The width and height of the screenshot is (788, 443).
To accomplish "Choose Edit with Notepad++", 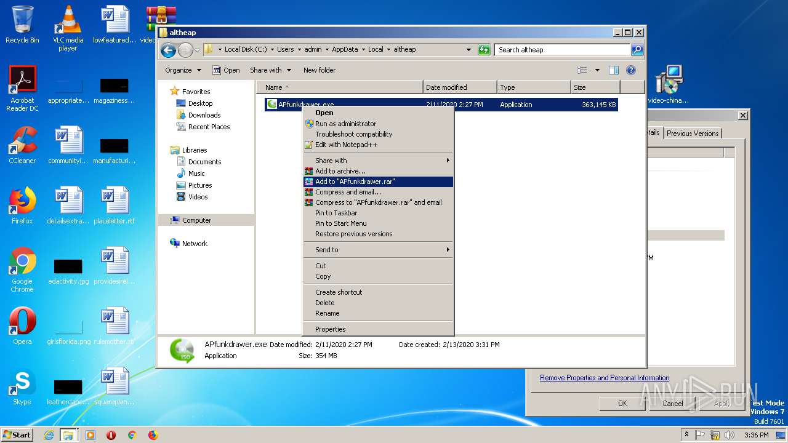I will coord(378,145).
